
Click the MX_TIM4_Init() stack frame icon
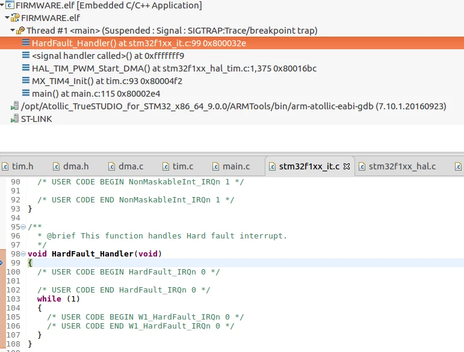click(x=26, y=80)
